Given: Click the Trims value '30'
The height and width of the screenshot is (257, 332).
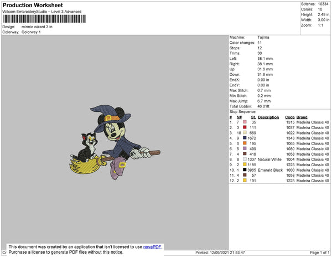Looking at the screenshot, I should point(260,53).
